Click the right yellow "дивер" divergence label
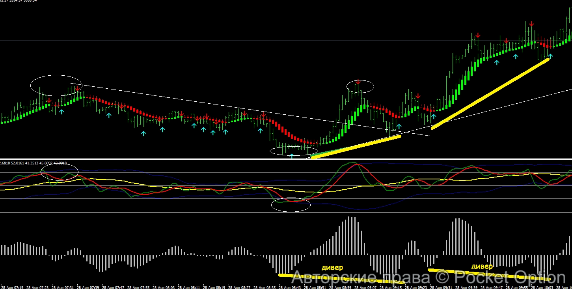The height and width of the screenshot is (289, 572). [x=482, y=267]
